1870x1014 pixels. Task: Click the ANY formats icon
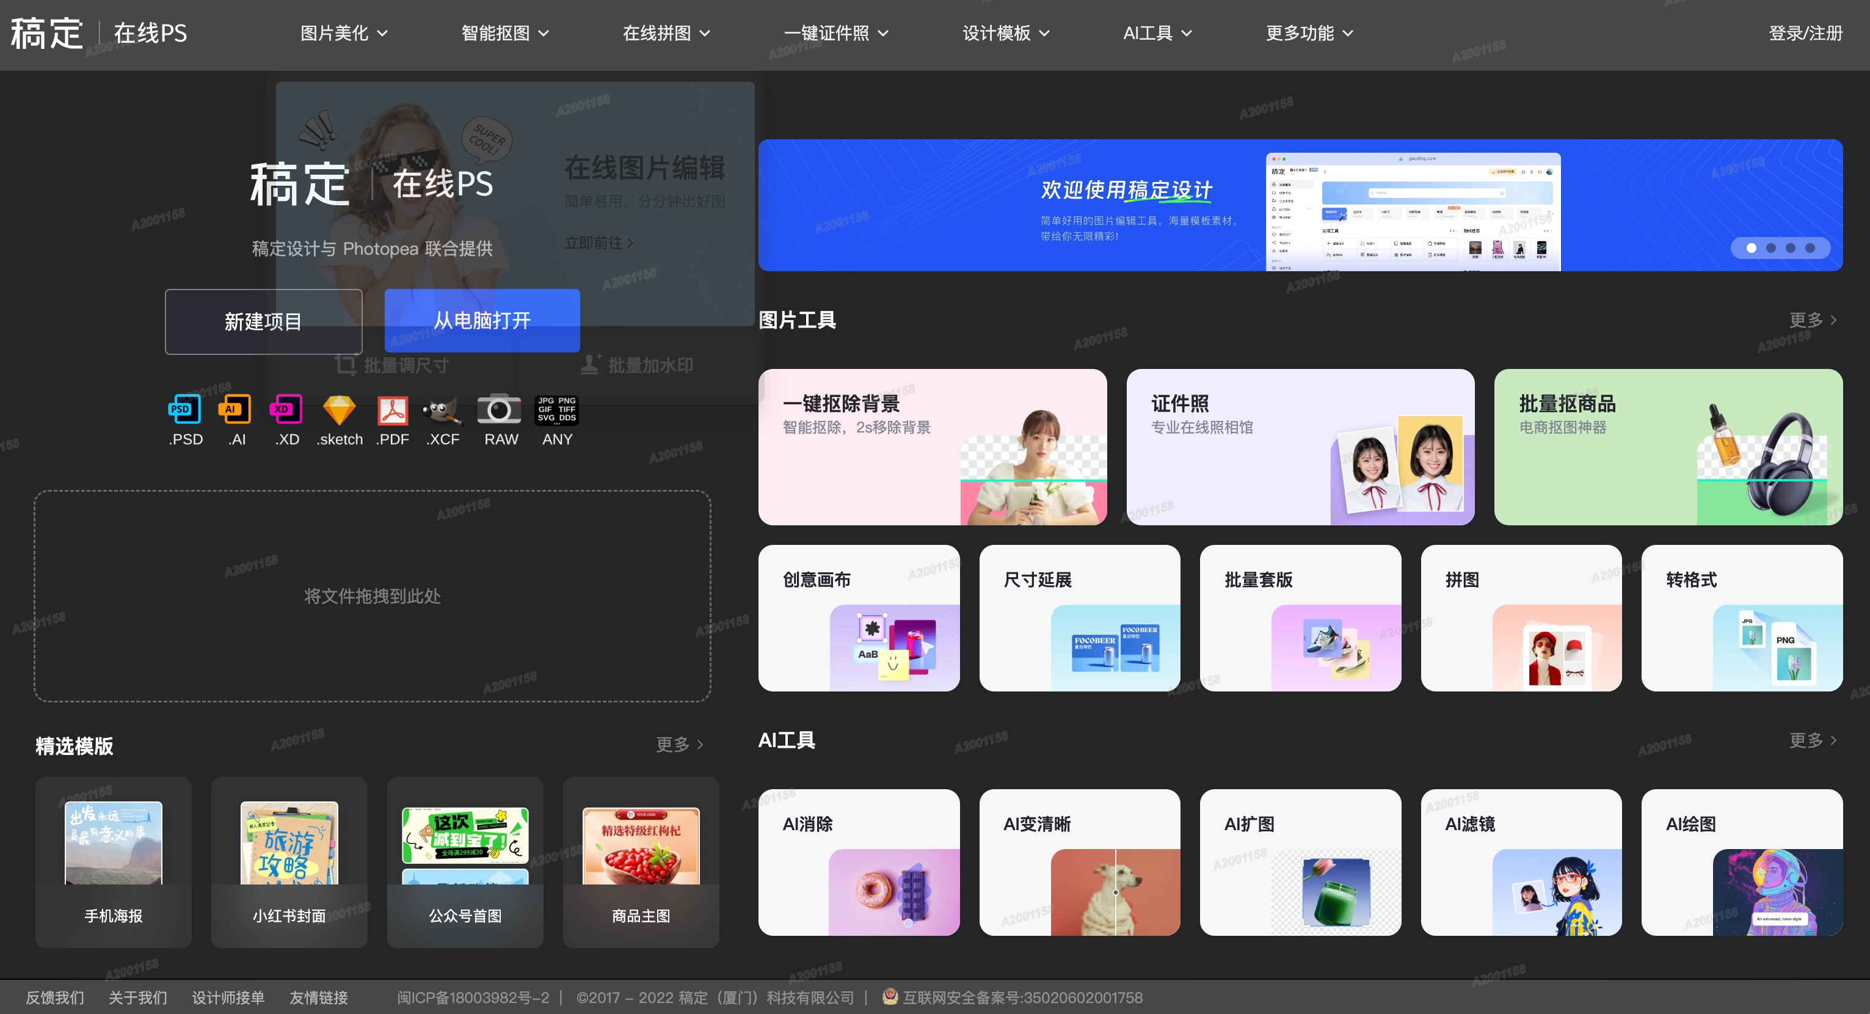(x=557, y=410)
